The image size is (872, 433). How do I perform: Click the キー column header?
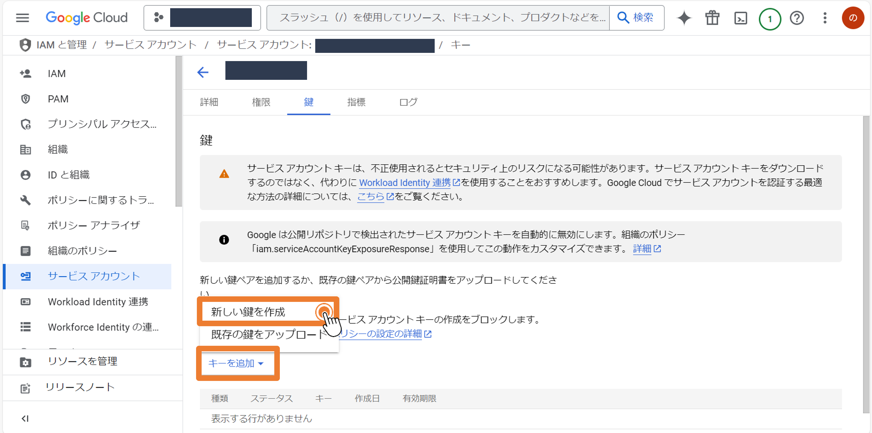[x=323, y=398]
